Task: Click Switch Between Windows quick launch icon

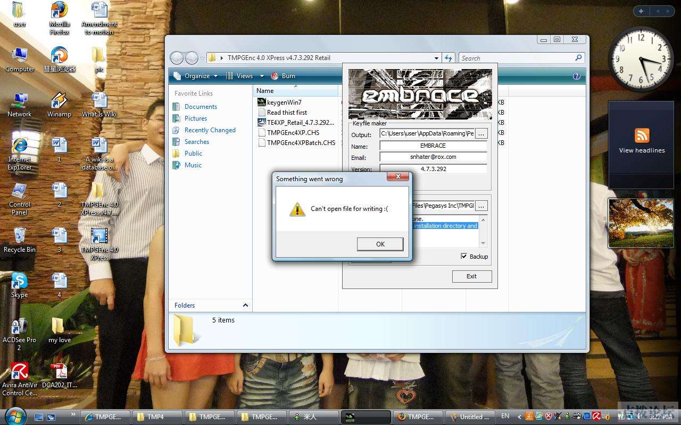Action: (51, 417)
